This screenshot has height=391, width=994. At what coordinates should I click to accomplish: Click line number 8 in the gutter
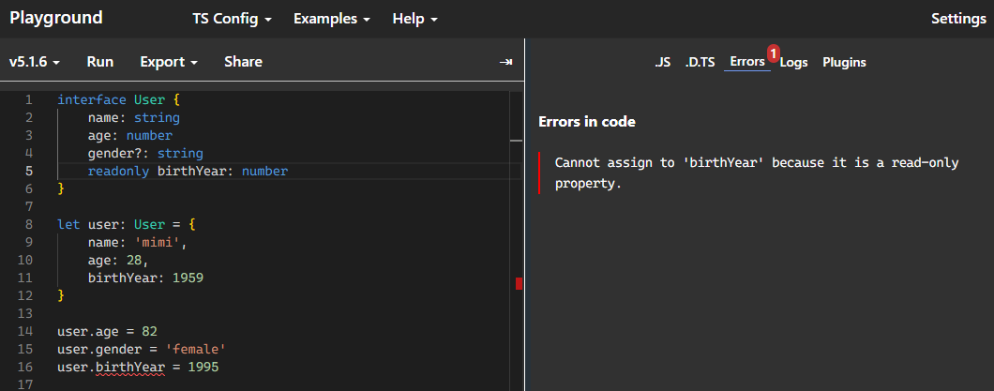pyautogui.click(x=29, y=224)
